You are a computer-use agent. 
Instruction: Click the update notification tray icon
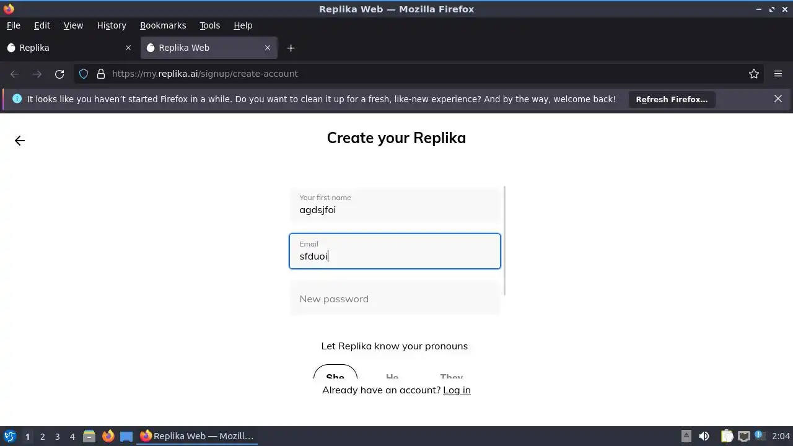760,436
